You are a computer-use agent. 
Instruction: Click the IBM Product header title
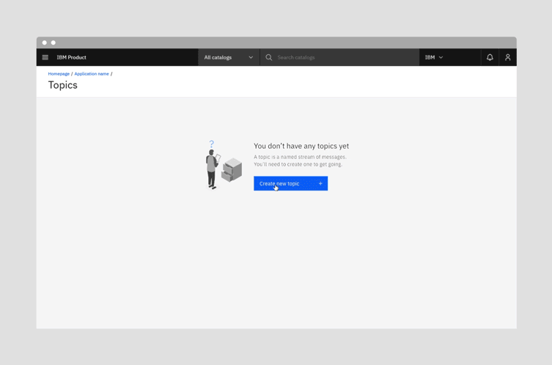tap(71, 57)
